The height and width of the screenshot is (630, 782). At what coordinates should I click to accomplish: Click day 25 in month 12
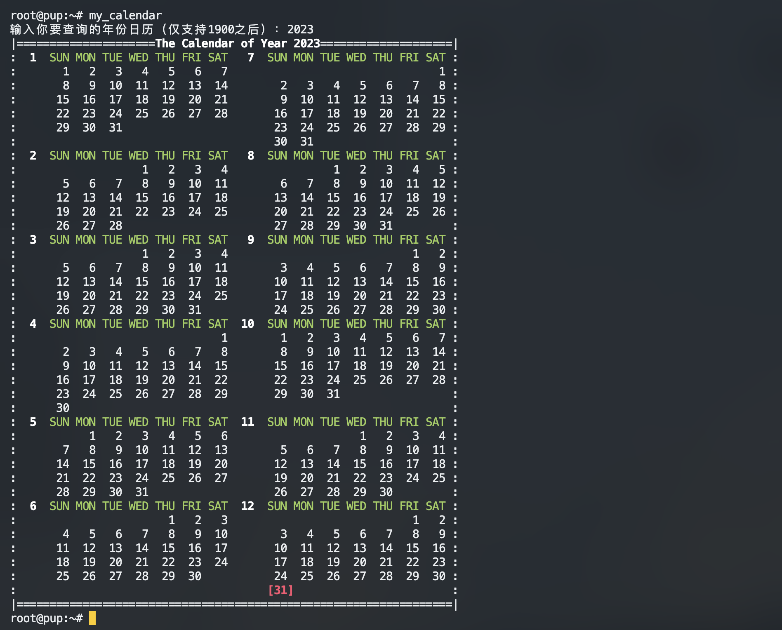pyautogui.click(x=307, y=576)
